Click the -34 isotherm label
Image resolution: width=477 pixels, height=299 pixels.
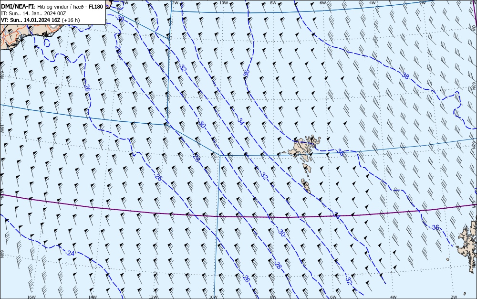click(240, 121)
